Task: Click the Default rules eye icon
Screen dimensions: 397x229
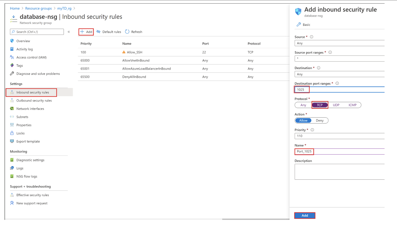Action: [x=98, y=32]
